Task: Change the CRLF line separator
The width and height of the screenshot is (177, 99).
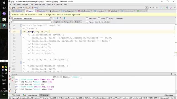Action: 150,98
